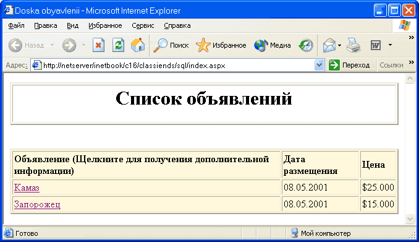Open the Вид menu
Viewport: 419px width, 242px height.
(x=72, y=25)
